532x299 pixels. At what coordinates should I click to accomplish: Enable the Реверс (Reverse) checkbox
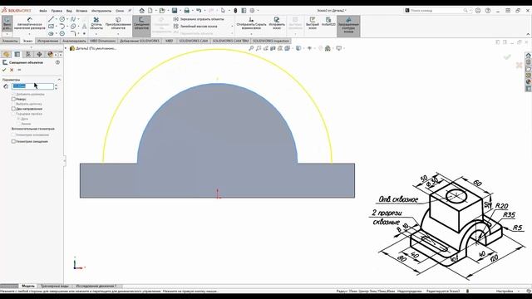[x=13, y=99]
